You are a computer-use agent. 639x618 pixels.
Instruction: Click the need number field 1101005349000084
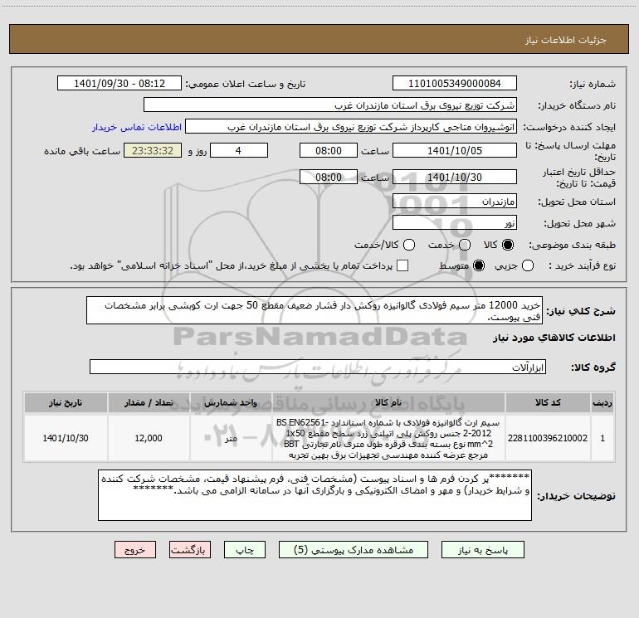coord(455,83)
